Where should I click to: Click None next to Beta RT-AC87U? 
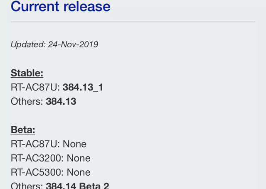click(74, 144)
